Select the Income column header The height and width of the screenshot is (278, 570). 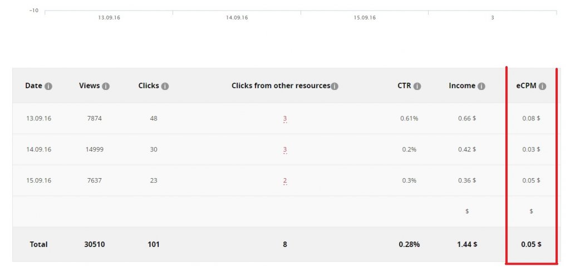pos(462,86)
